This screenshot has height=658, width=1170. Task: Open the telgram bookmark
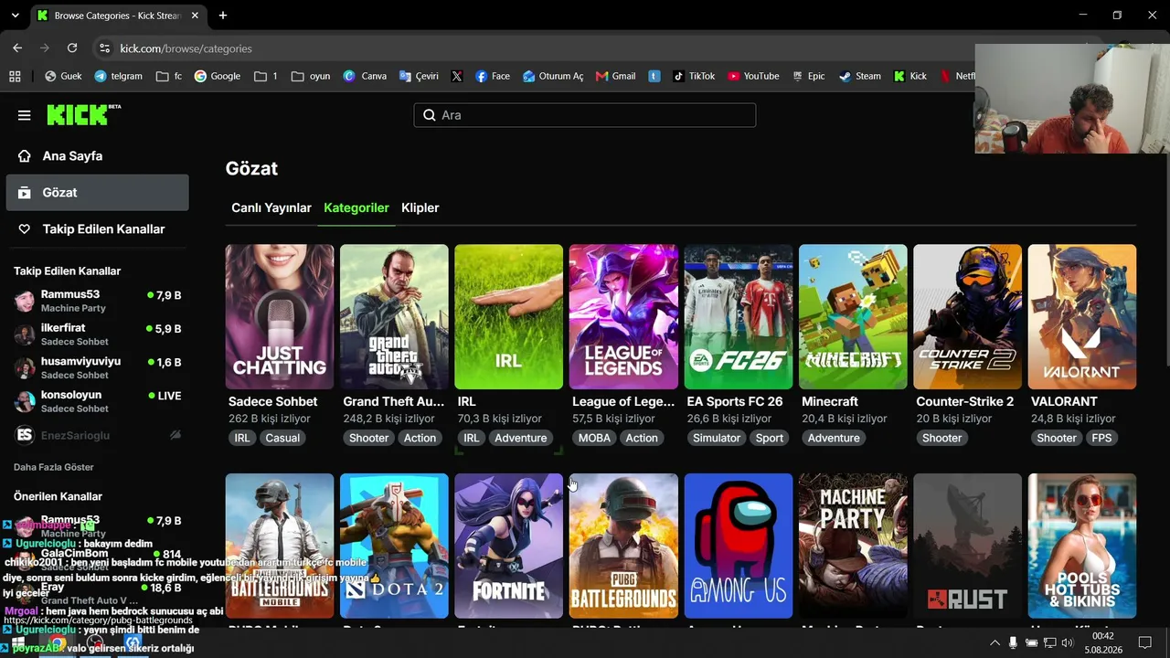click(x=119, y=76)
